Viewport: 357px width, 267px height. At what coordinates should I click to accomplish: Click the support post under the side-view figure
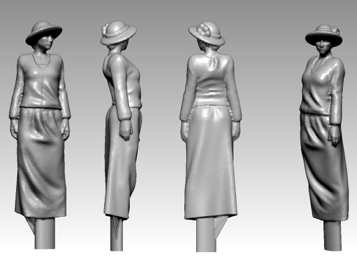pos(117,234)
